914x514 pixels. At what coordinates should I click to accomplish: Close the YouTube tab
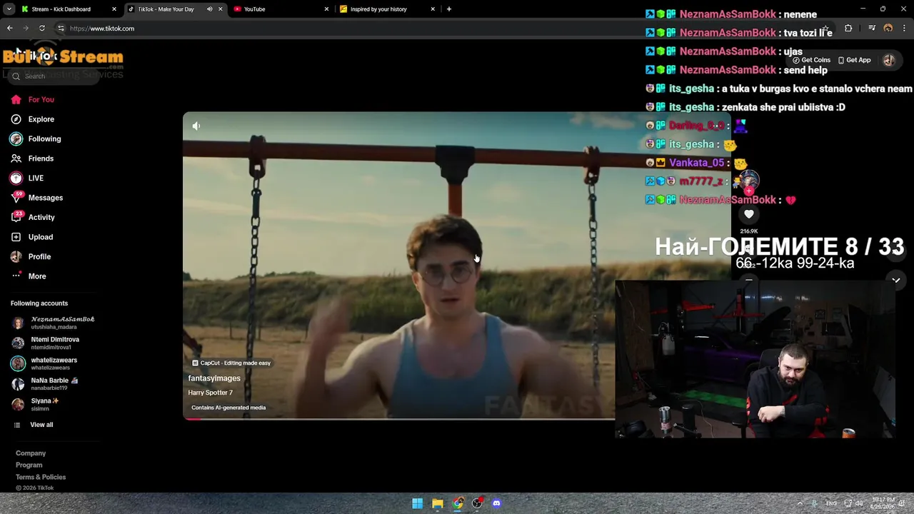[327, 9]
